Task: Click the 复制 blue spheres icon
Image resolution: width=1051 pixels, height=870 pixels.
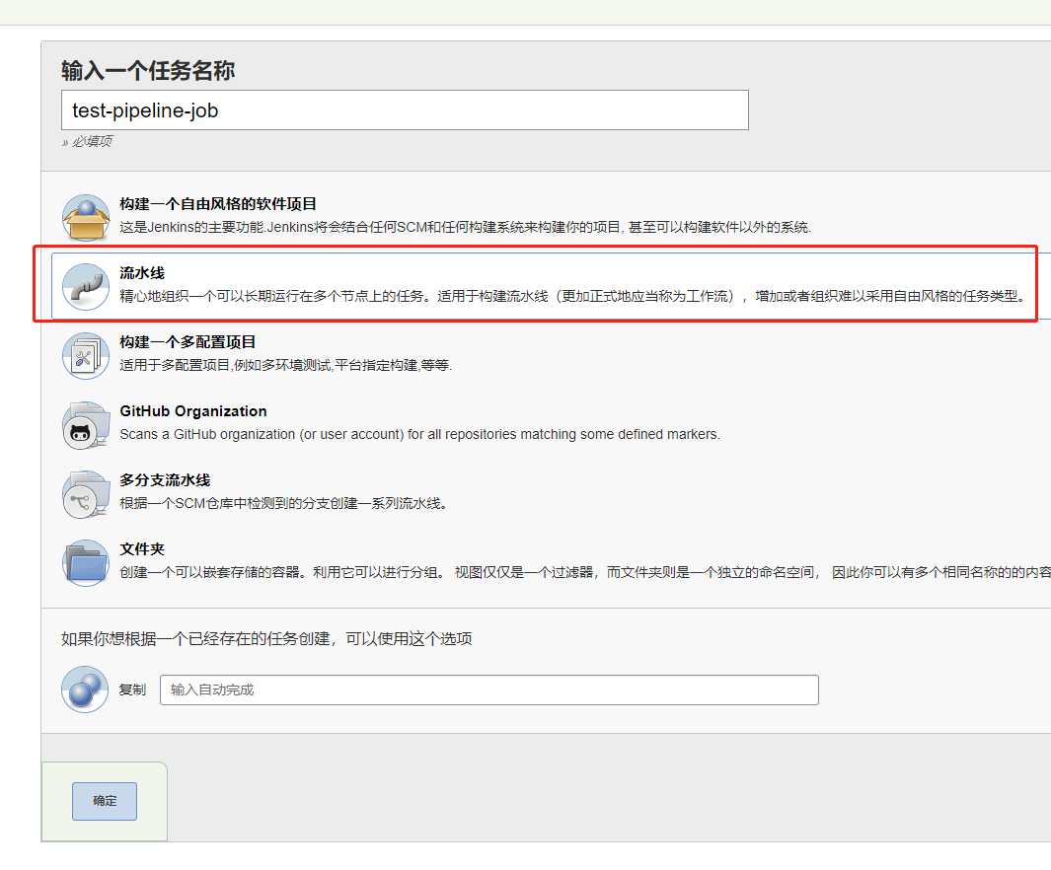Action: coord(85,689)
